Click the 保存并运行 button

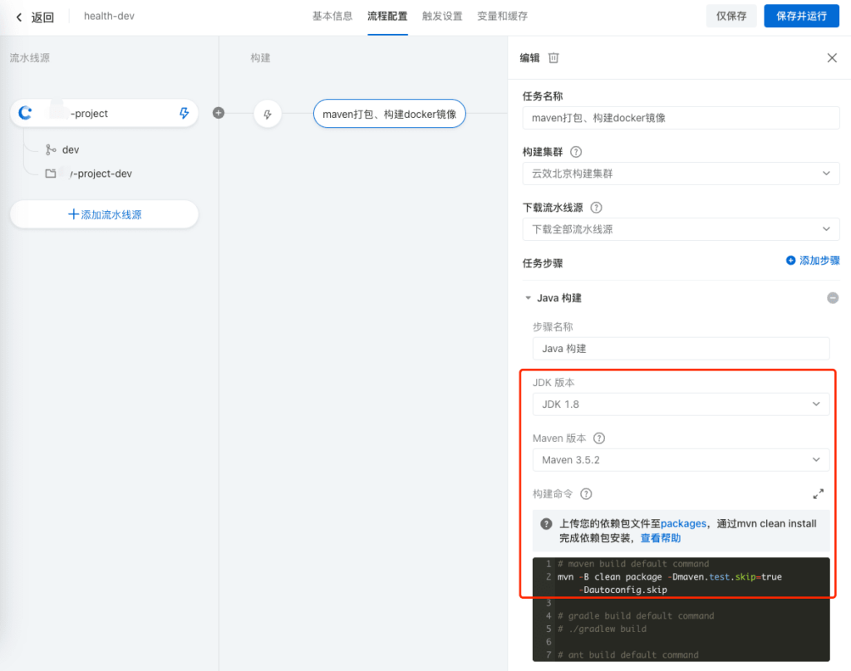coord(801,16)
